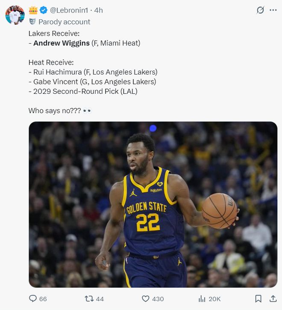Click the 20K views count
The image size is (282, 310).
(x=214, y=299)
